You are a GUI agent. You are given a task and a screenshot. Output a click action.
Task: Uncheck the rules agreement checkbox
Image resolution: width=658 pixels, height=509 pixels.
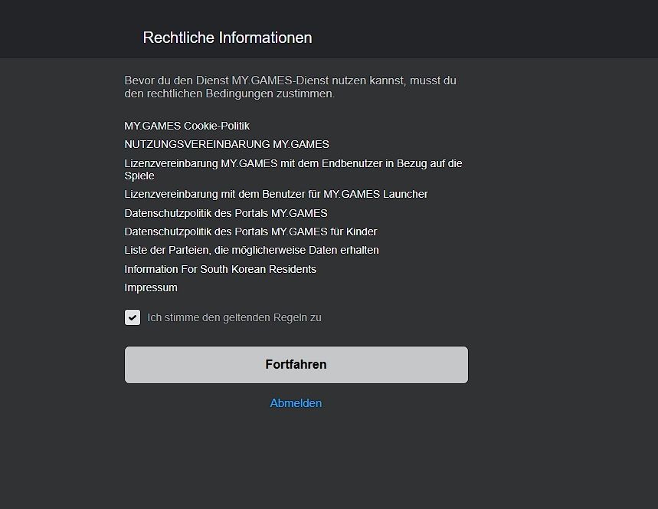tap(133, 317)
